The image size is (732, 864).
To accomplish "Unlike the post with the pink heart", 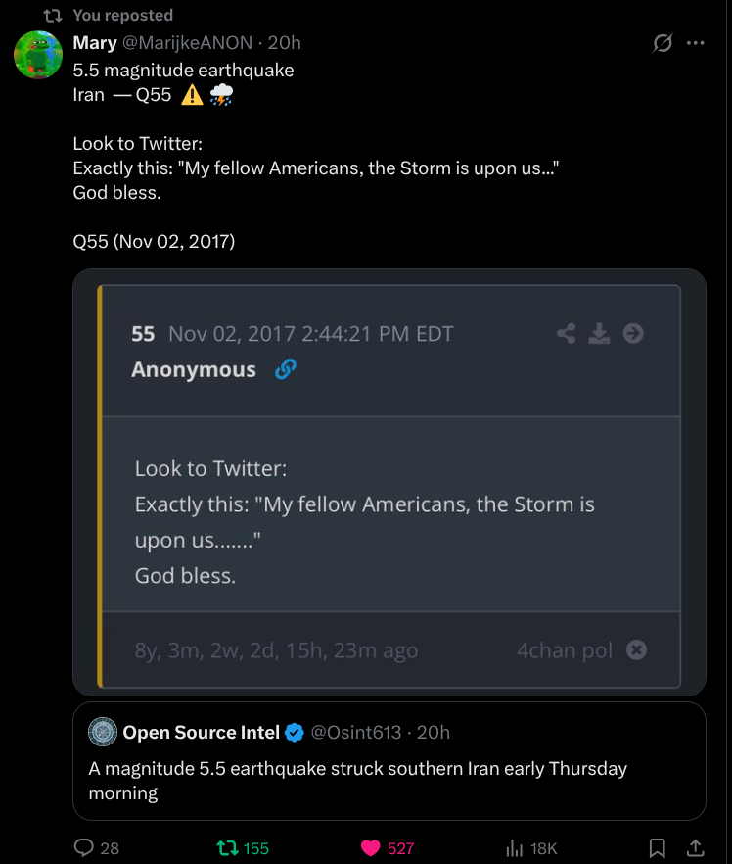I will (x=371, y=847).
